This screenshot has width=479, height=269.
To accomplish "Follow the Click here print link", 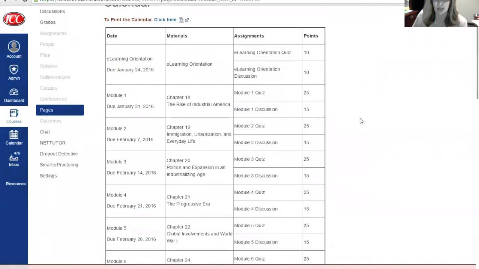I will [x=165, y=20].
